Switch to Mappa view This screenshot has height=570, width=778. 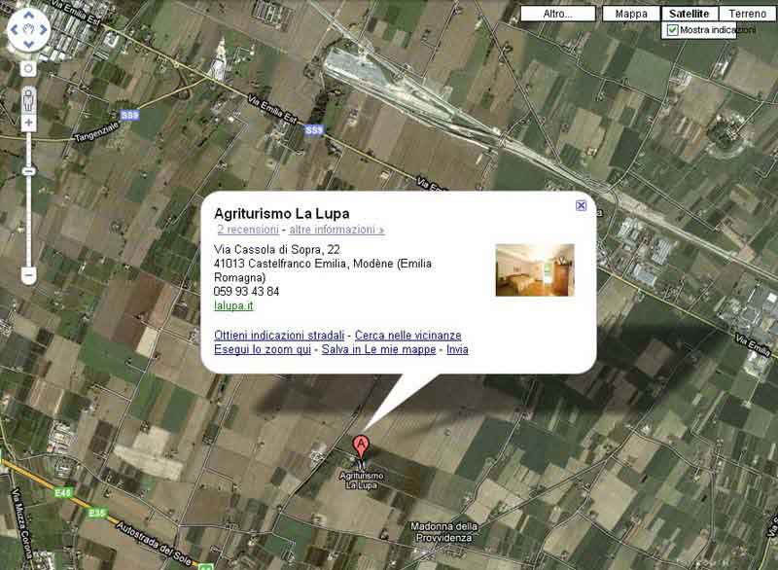coord(631,14)
